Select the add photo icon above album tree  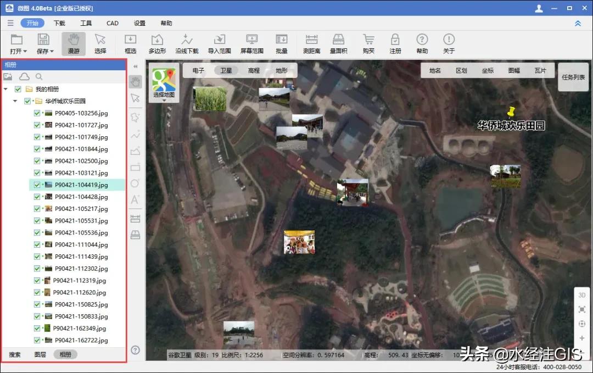point(8,77)
